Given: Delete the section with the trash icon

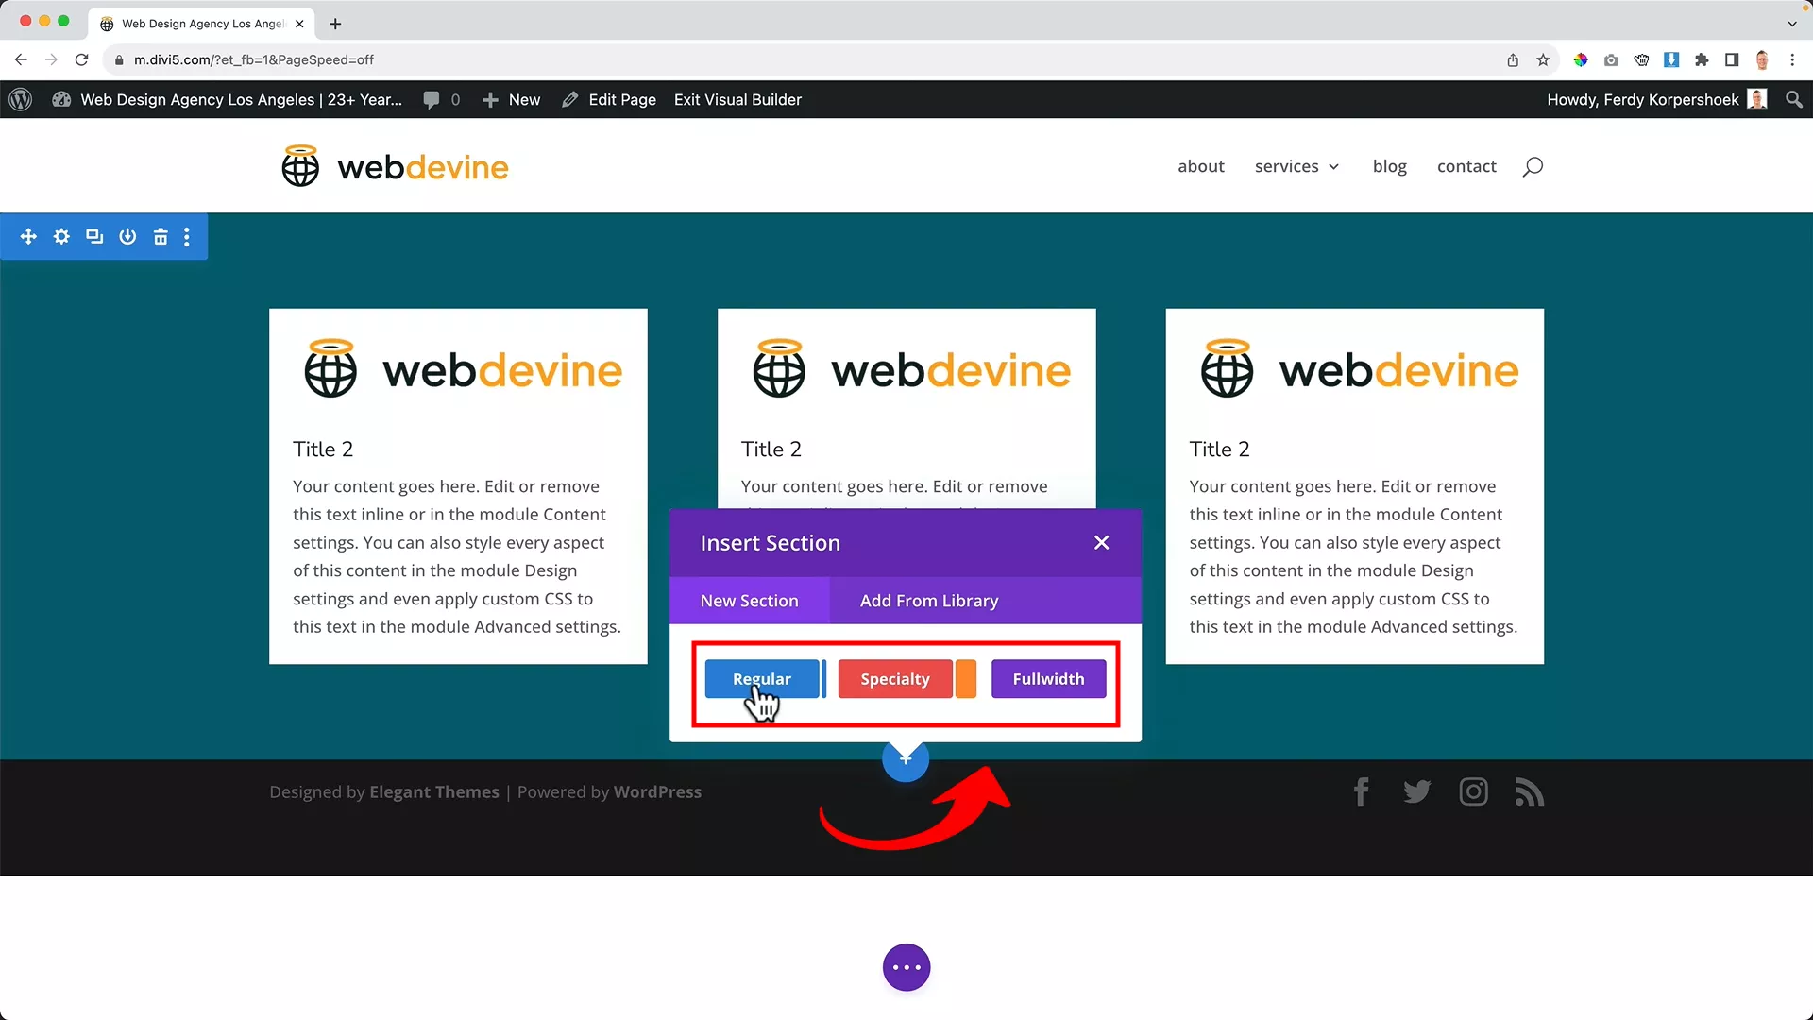Looking at the screenshot, I should [x=161, y=236].
